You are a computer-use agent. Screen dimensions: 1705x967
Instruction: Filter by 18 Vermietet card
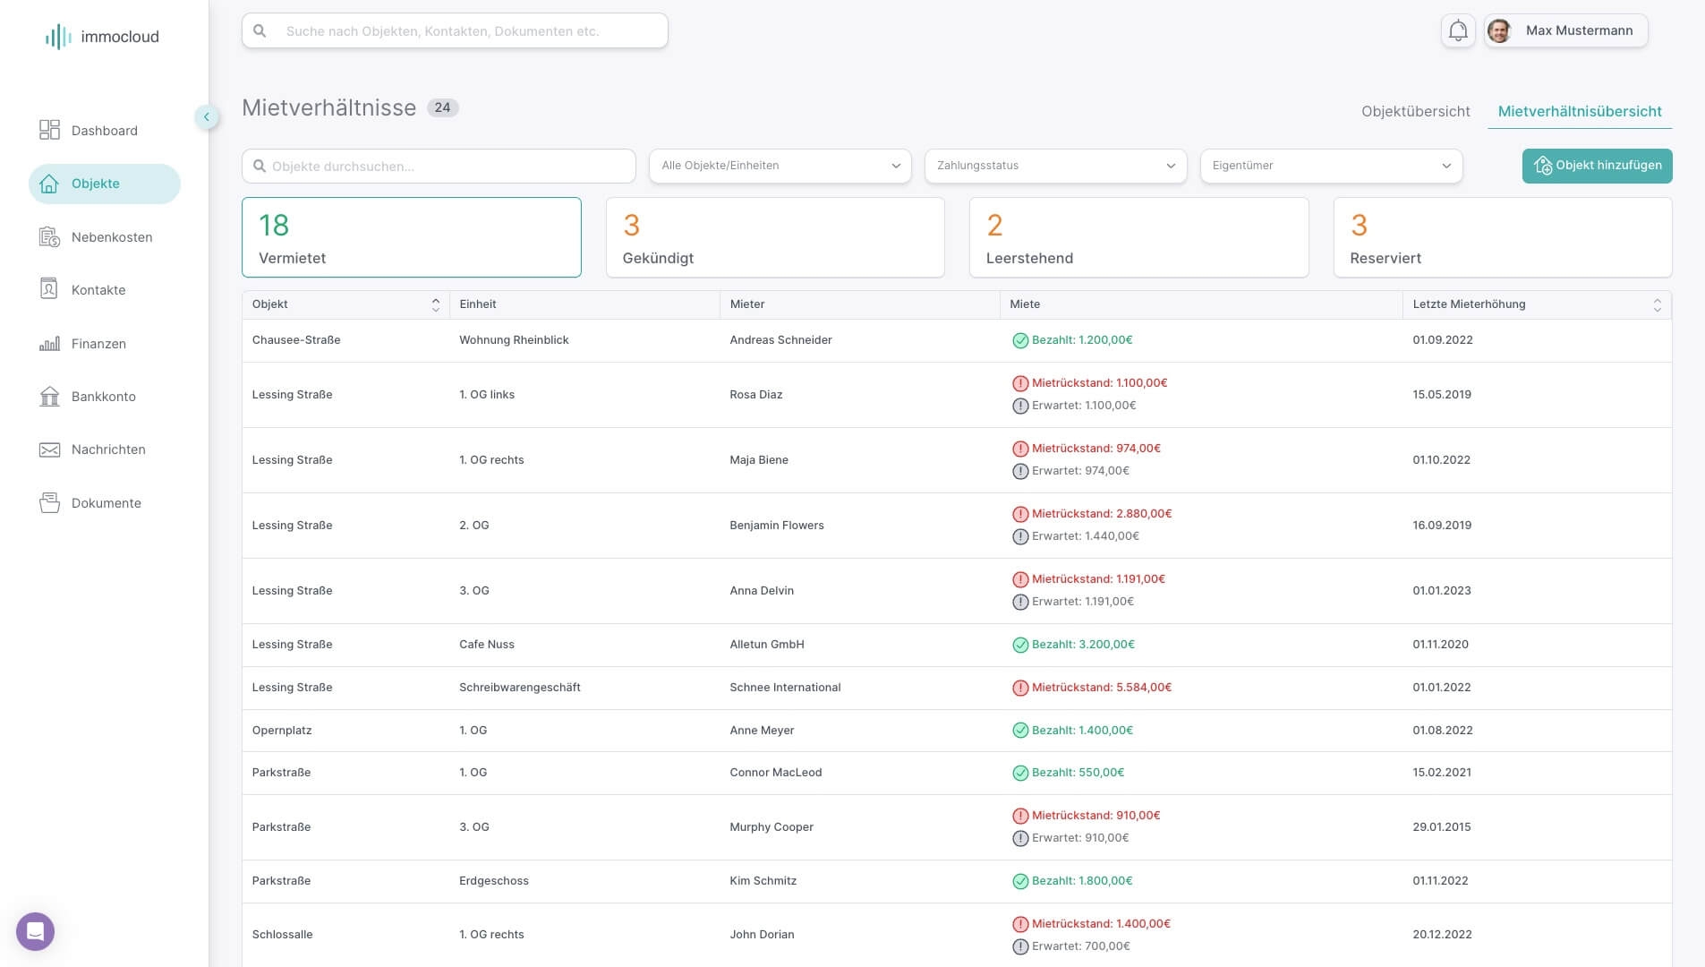tap(411, 237)
